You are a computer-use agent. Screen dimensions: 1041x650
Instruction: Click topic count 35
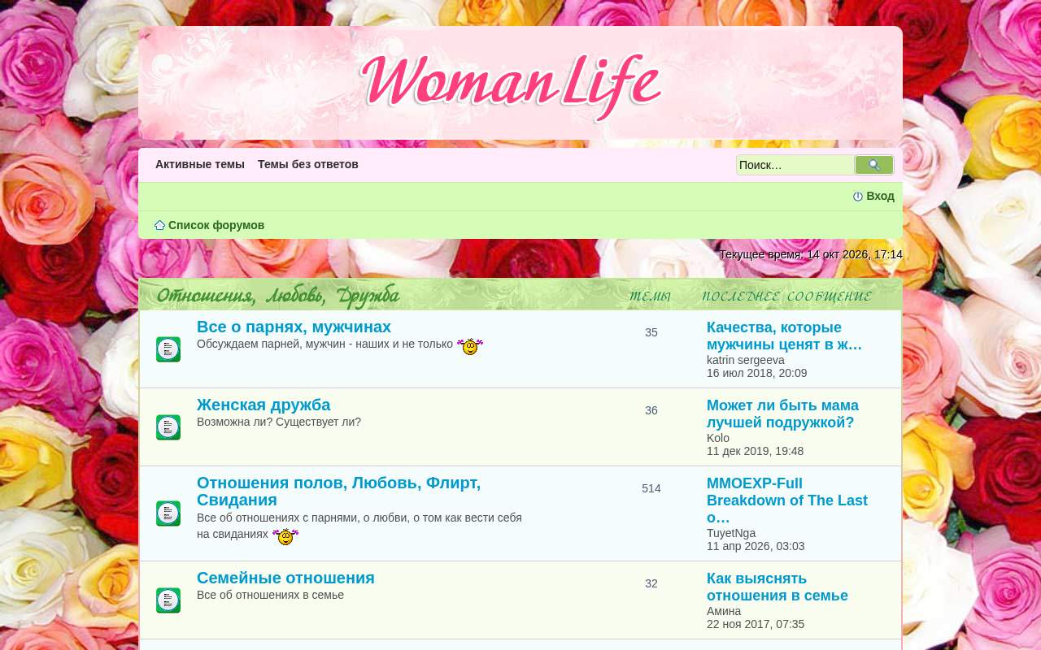point(651,332)
